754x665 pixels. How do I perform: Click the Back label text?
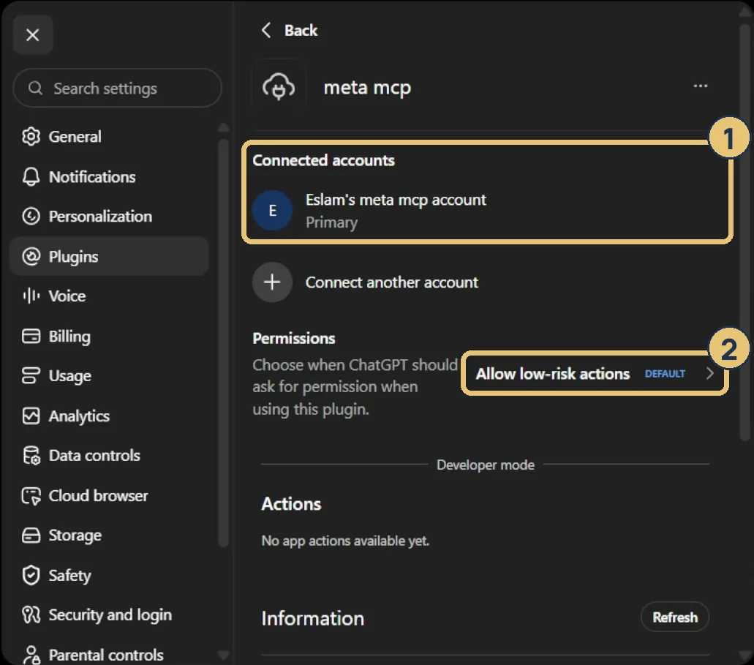pos(301,30)
